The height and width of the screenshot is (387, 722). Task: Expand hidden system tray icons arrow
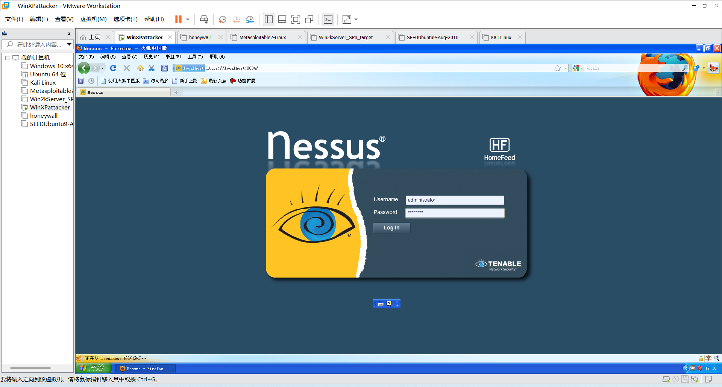pos(685,368)
